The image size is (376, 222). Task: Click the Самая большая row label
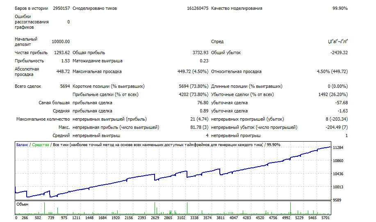pyautogui.click(x=54, y=103)
